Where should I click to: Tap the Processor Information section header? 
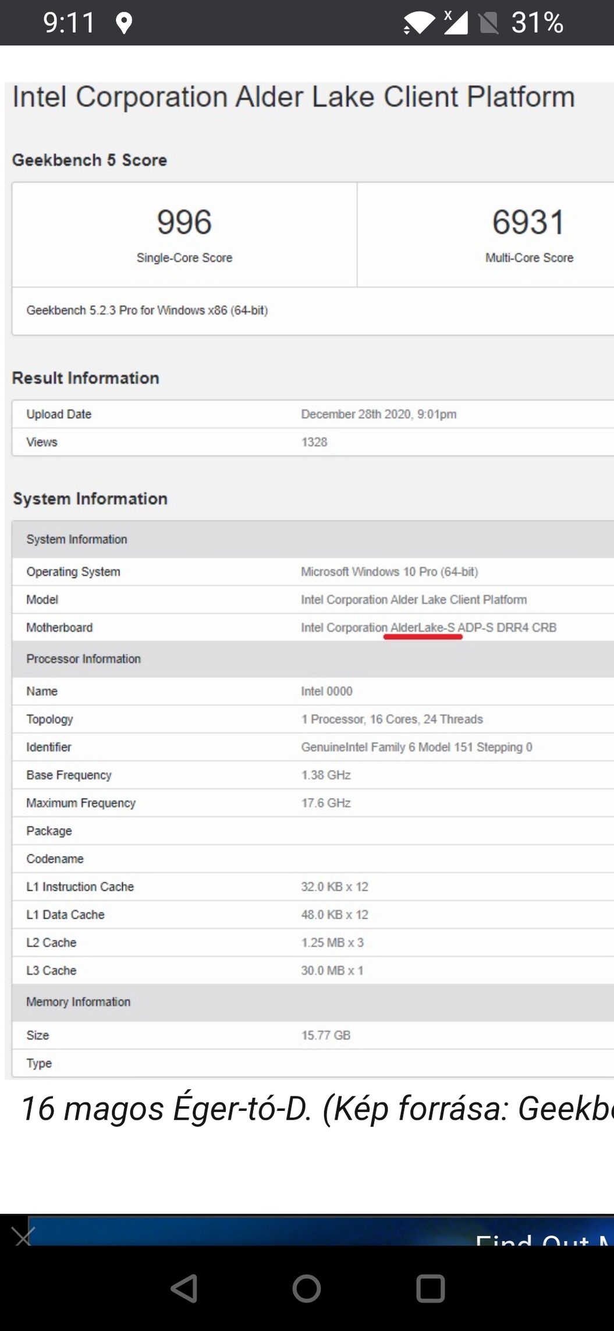click(x=83, y=659)
